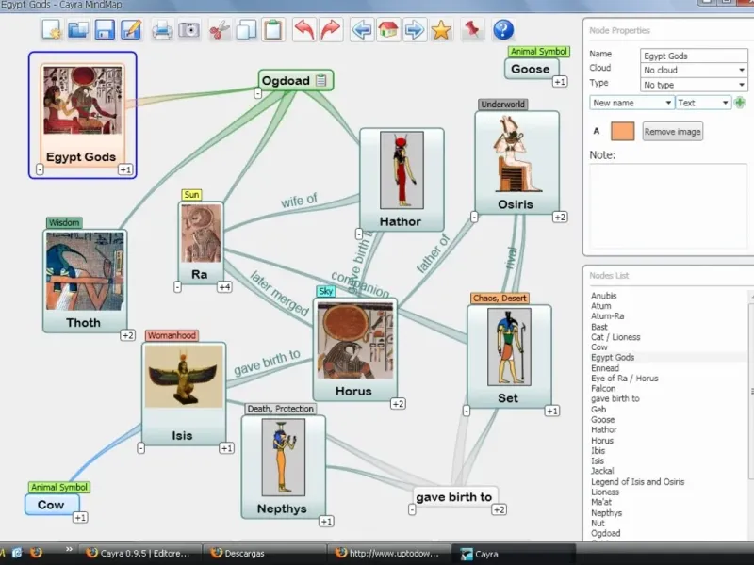Create a new mind map
Image resolution: width=754 pixels, height=565 pixels.
tap(52, 30)
